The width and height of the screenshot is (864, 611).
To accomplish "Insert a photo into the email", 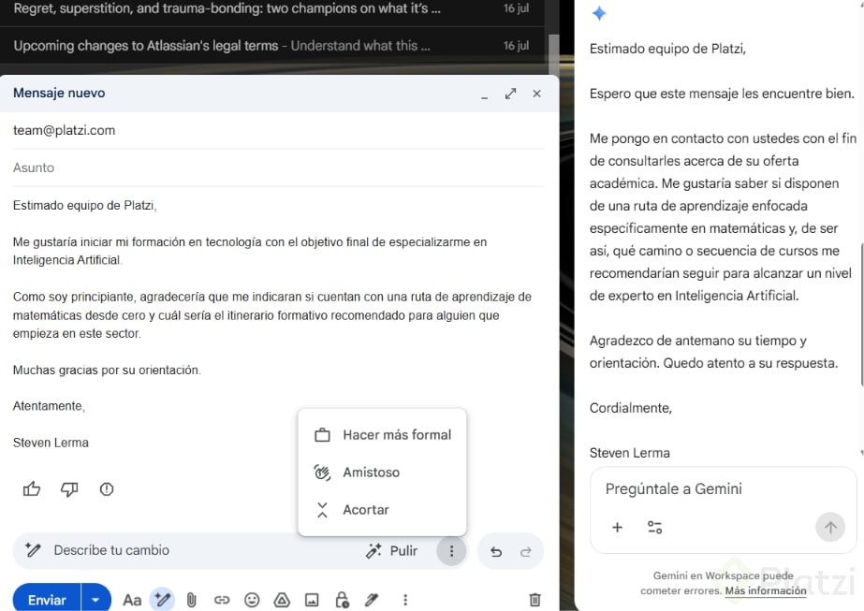I will coord(312,600).
